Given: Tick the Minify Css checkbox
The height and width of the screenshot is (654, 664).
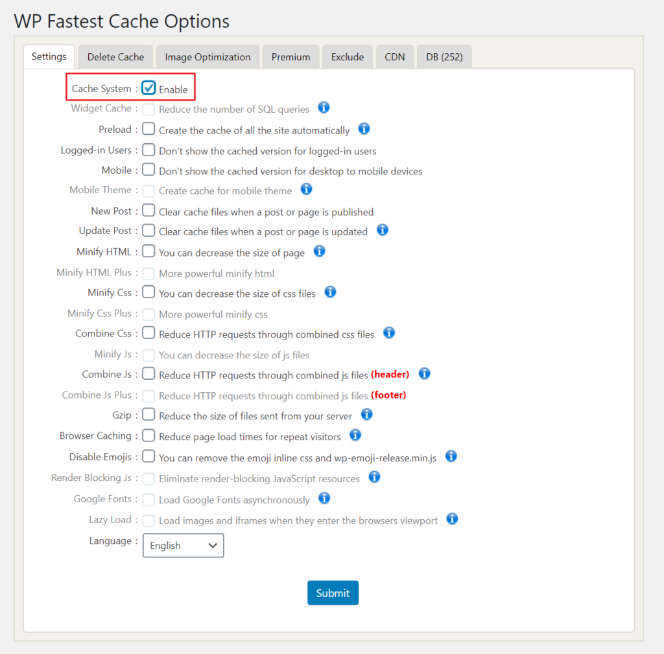Looking at the screenshot, I should [x=149, y=292].
